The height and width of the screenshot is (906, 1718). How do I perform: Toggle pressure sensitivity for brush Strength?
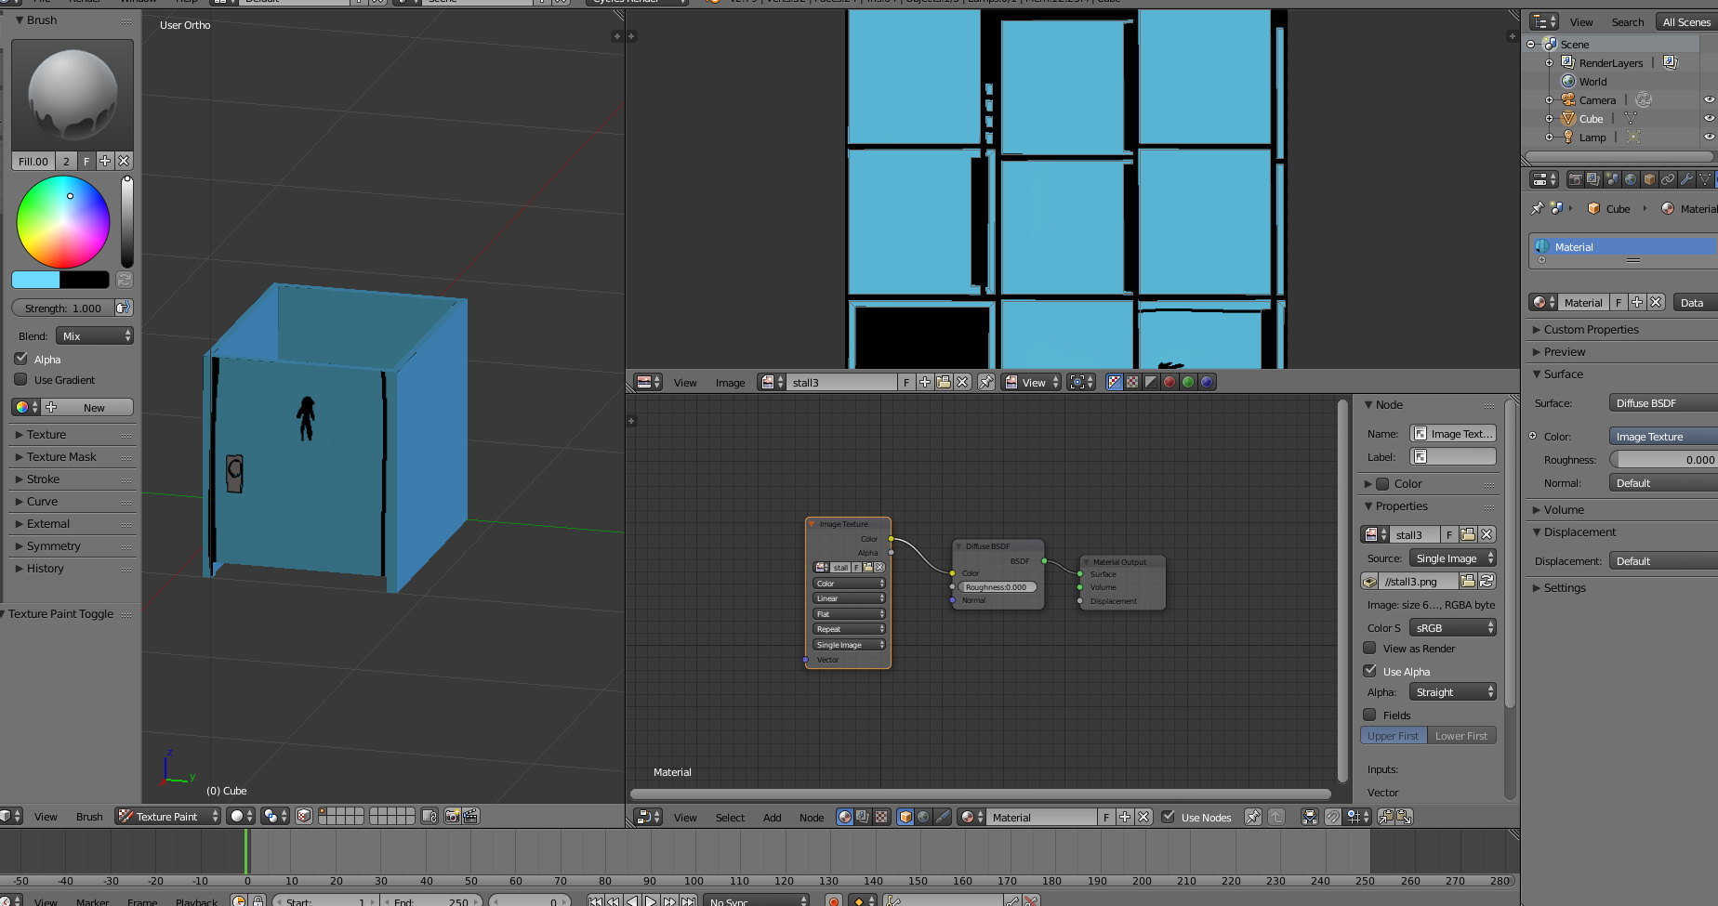tap(124, 308)
